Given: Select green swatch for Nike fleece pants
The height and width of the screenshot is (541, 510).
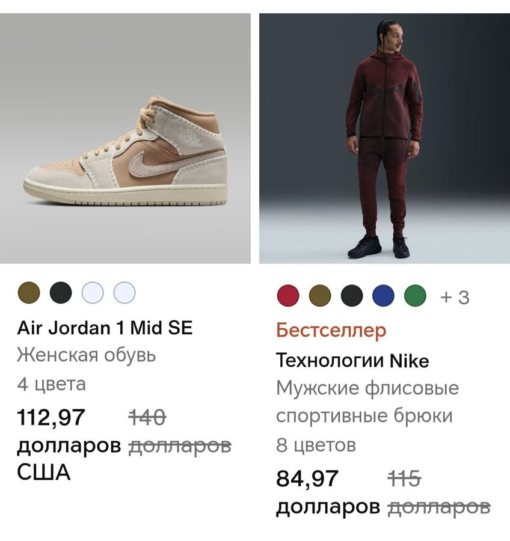Looking at the screenshot, I should coord(415,296).
